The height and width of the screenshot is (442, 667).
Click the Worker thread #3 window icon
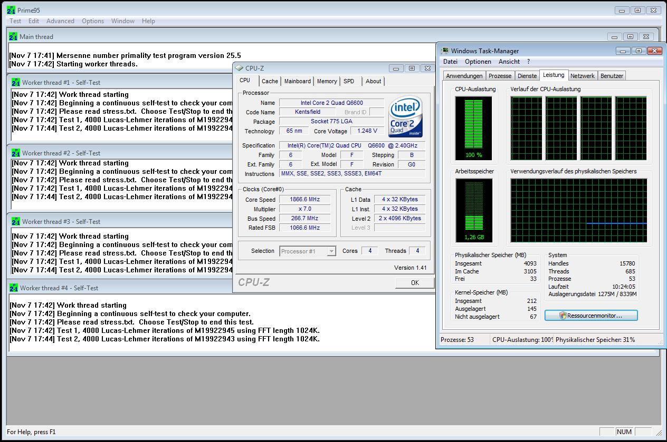click(16, 222)
